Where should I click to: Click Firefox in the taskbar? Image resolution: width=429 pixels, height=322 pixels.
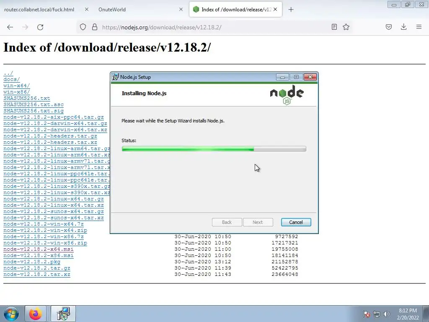(x=36, y=314)
